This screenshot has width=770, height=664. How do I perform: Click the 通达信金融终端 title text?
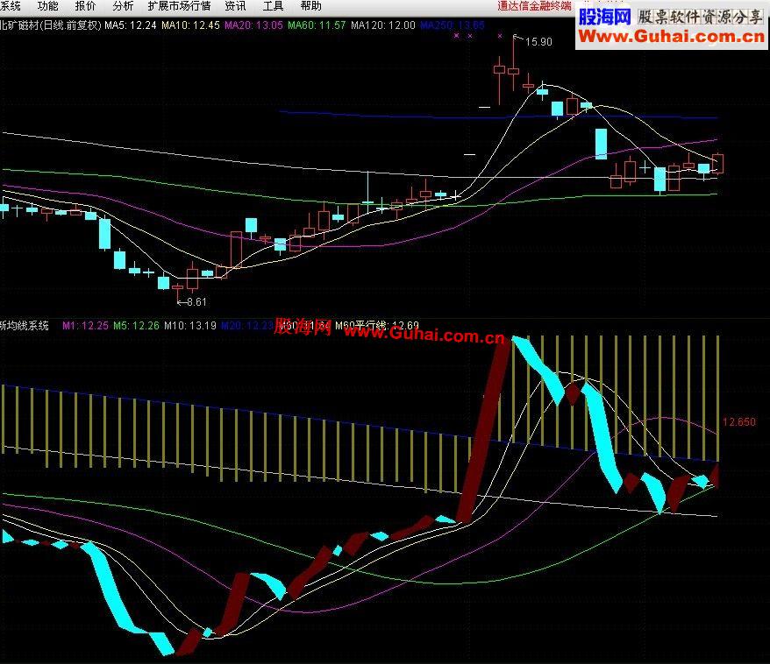[534, 6]
